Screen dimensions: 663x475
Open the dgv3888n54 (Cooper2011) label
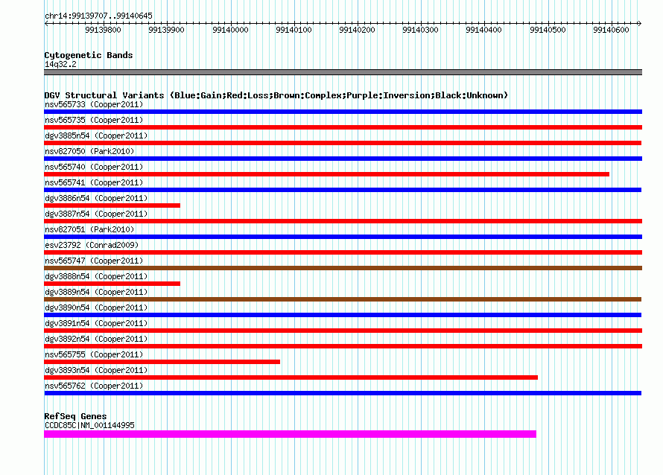(x=96, y=276)
